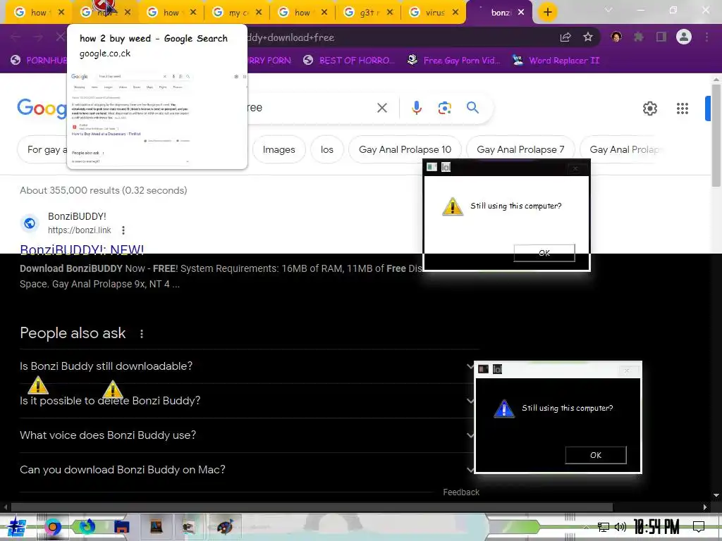This screenshot has height=541, width=722.
Task: Submit the search with the magnifier icon
Action: click(x=472, y=108)
